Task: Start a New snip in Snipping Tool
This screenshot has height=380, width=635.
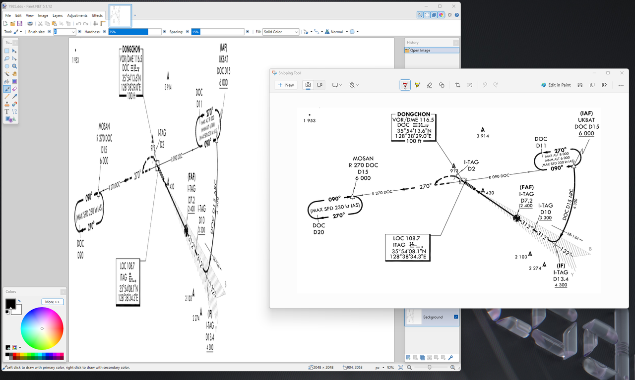Action: click(x=286, y=85)
